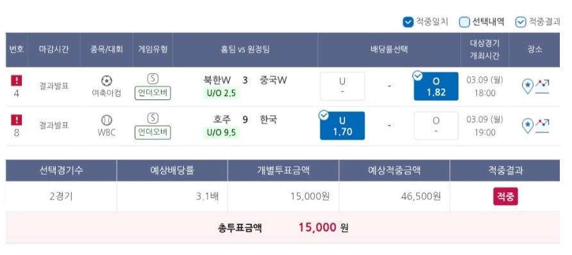Open trend chart icon for 호주 match

tap(542, 126)
